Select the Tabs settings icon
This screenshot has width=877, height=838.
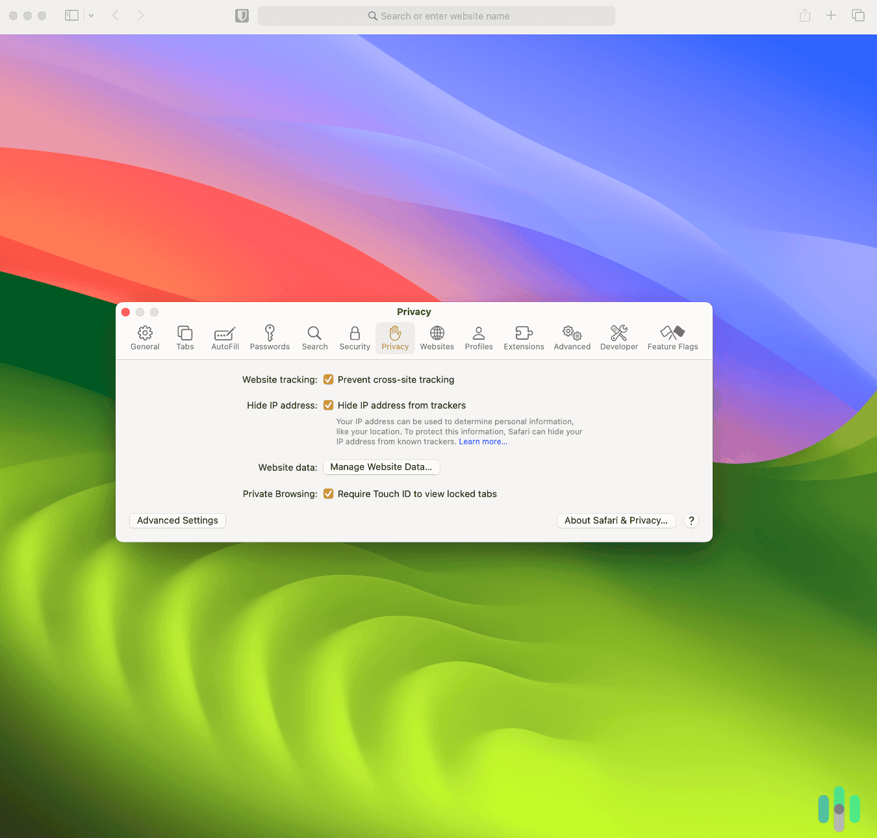pos(185,337)
